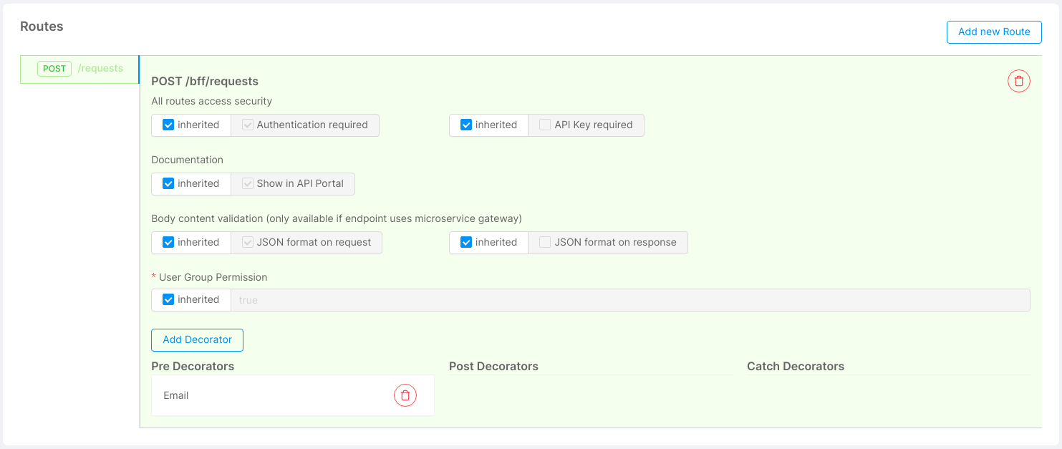Check the Show in API Portal box
The width and height of the screenshot is (1062, 449).
(x=247, y=183)
